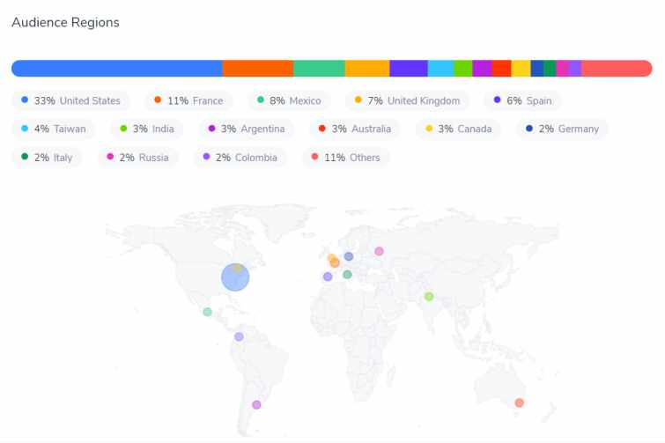This screenshot has height=443, width=665.
Task: Click the large United States map bubble
Action: point(235,277)
